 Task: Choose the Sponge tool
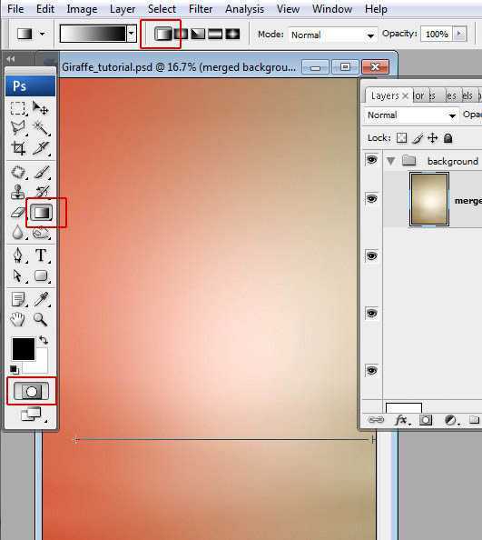41,234
